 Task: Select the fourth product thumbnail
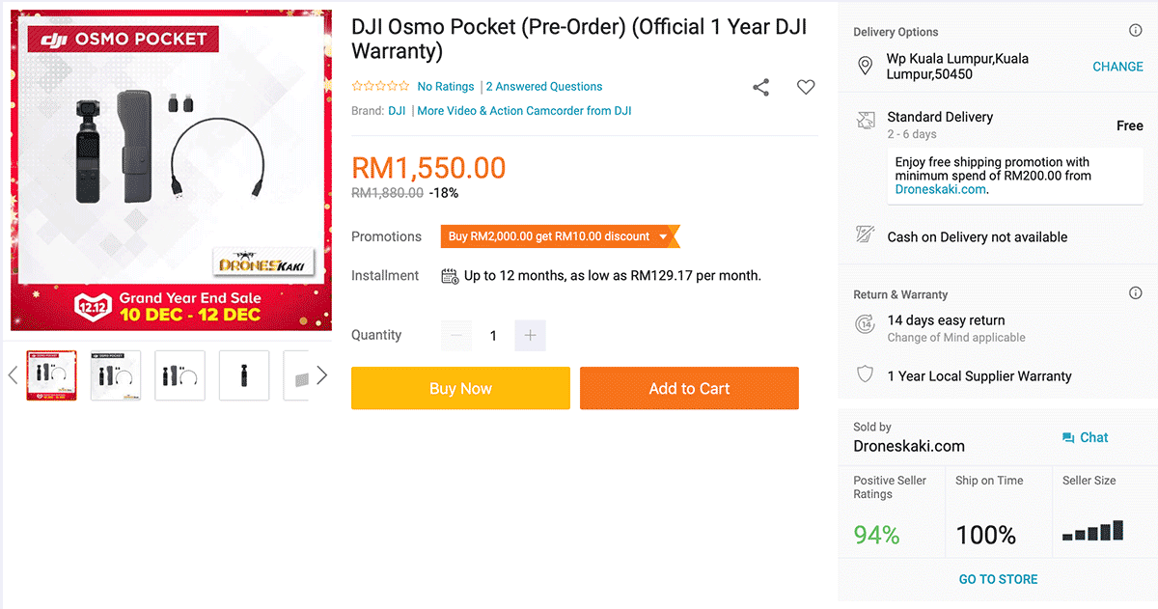pyautogui.click(x=244, y=375)
